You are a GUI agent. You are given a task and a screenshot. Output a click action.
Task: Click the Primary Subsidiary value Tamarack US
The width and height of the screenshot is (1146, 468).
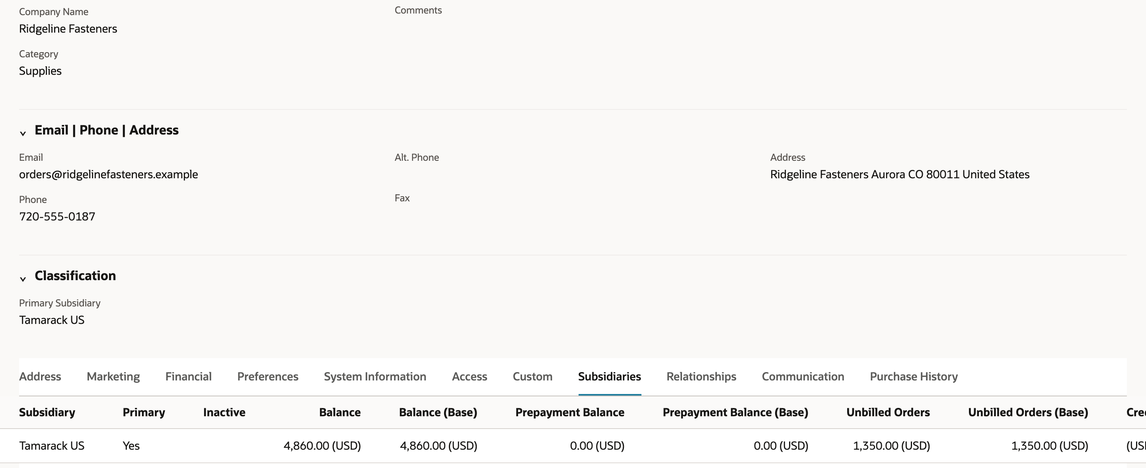(x=52, y=320)
